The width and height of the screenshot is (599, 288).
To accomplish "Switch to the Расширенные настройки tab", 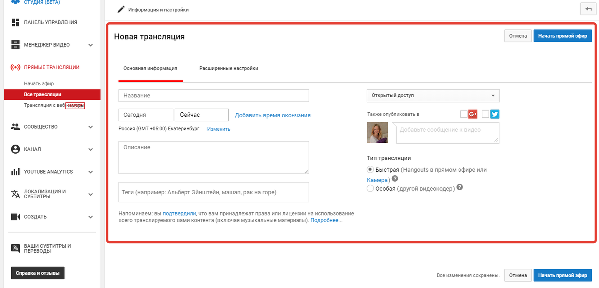I will [x=229, y=68].
